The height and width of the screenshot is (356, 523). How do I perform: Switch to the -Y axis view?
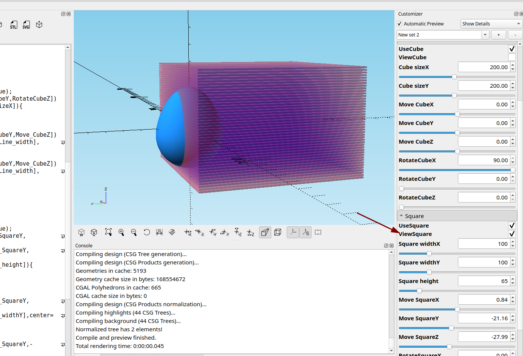click(225, 232)
